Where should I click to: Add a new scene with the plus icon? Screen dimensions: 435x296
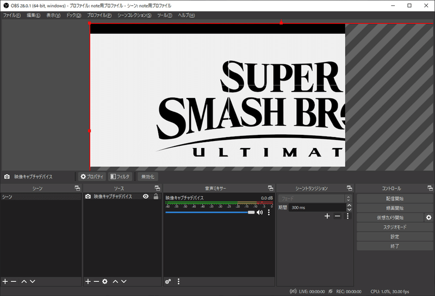coord(5,281)
